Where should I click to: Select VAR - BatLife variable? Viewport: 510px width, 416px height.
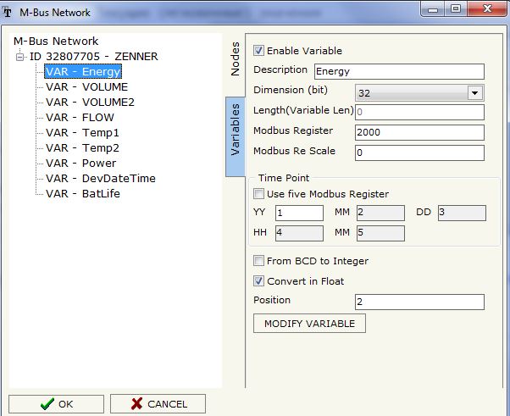coord(82,193)
